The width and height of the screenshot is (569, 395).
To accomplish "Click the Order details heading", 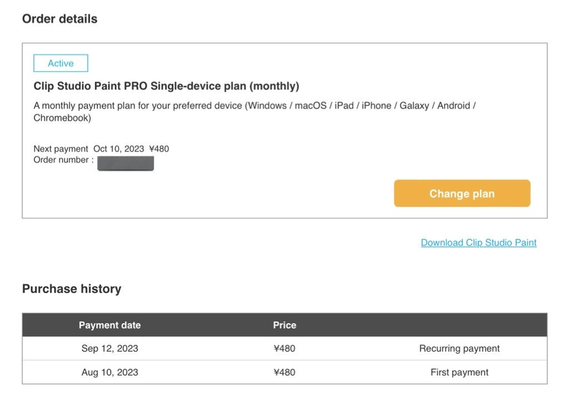I will (59, 19).
